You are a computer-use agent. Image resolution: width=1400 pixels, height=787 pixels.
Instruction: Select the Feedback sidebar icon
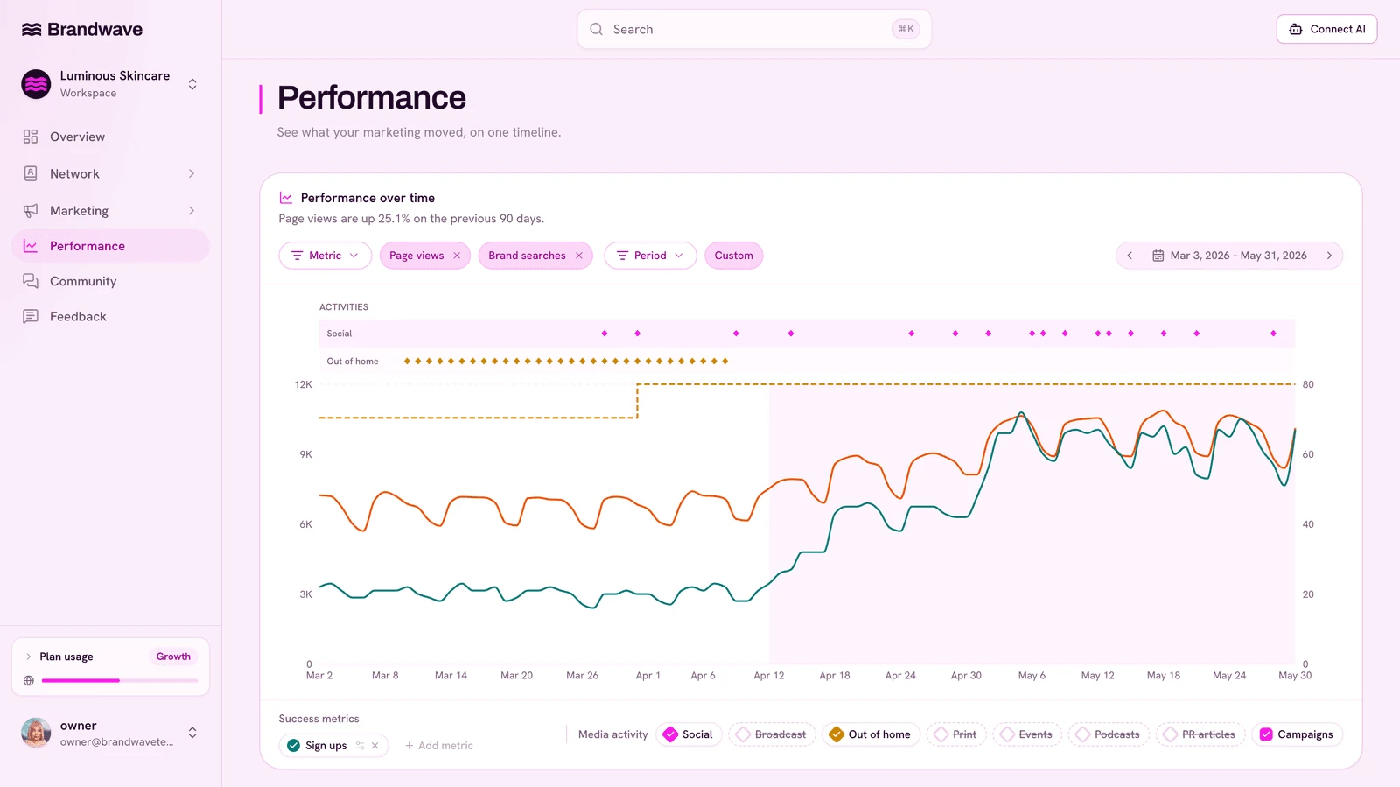[31, 316]
